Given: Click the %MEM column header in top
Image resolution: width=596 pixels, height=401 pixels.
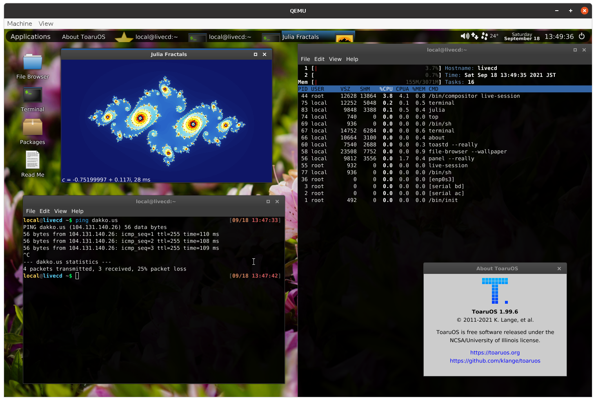Looking at the screenshot, I should click(418, 89).
